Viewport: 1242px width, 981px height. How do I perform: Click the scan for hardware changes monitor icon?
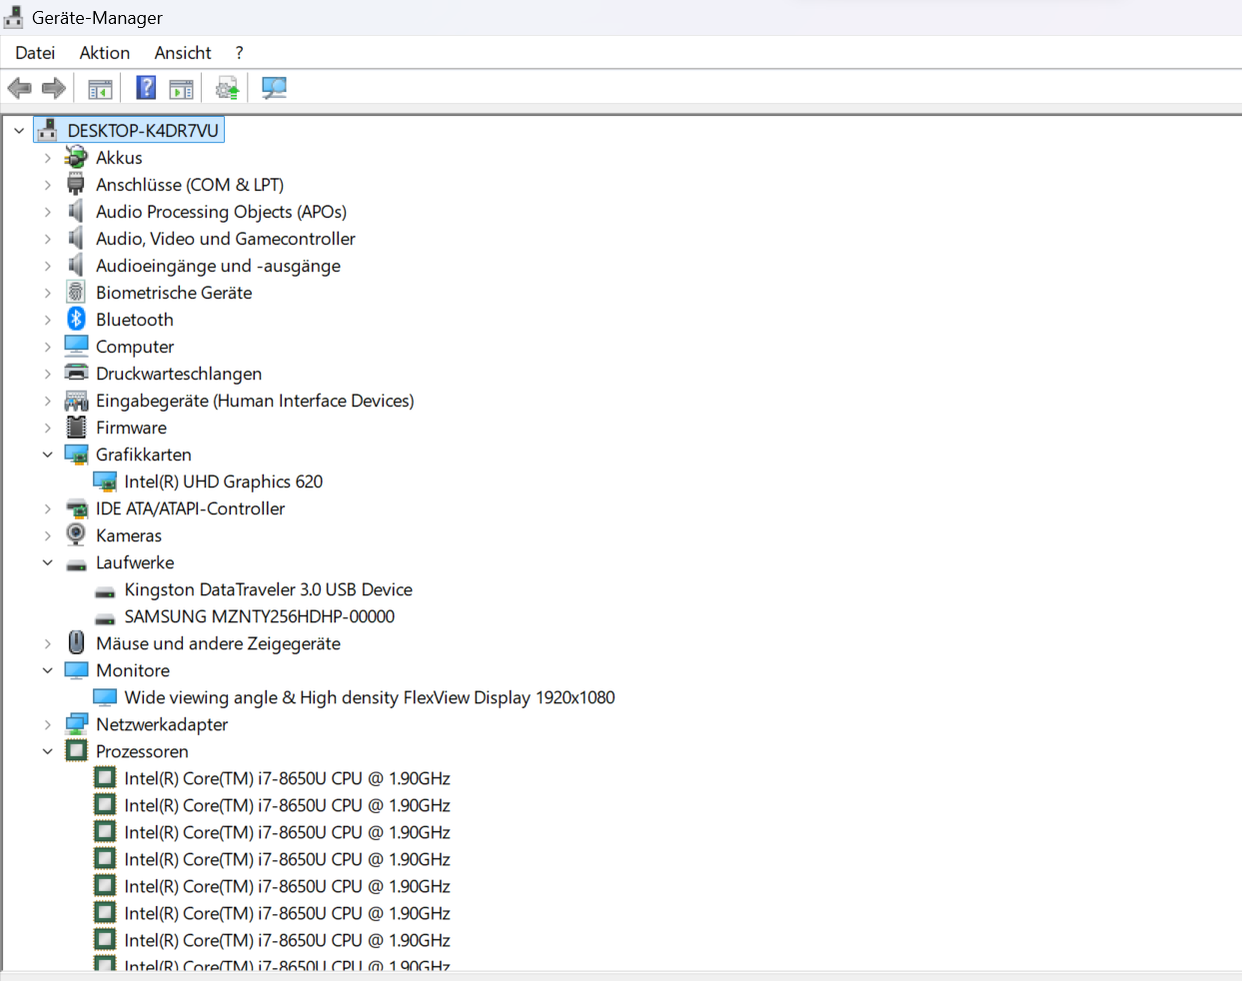274,88
